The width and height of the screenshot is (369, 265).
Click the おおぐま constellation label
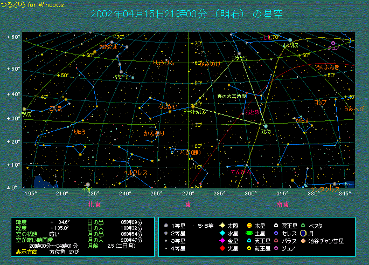coord(108,46)
